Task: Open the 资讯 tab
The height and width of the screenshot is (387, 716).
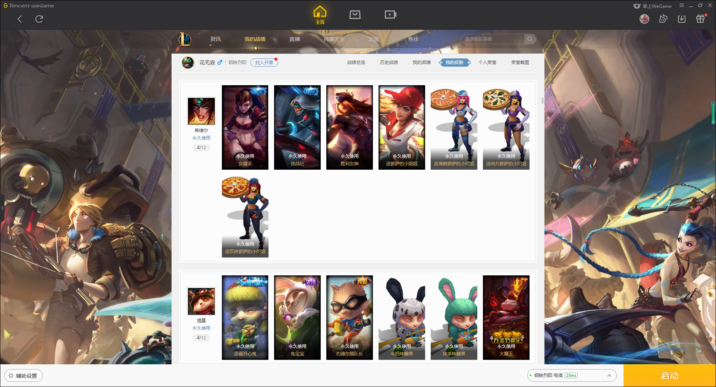Action: 216,39
